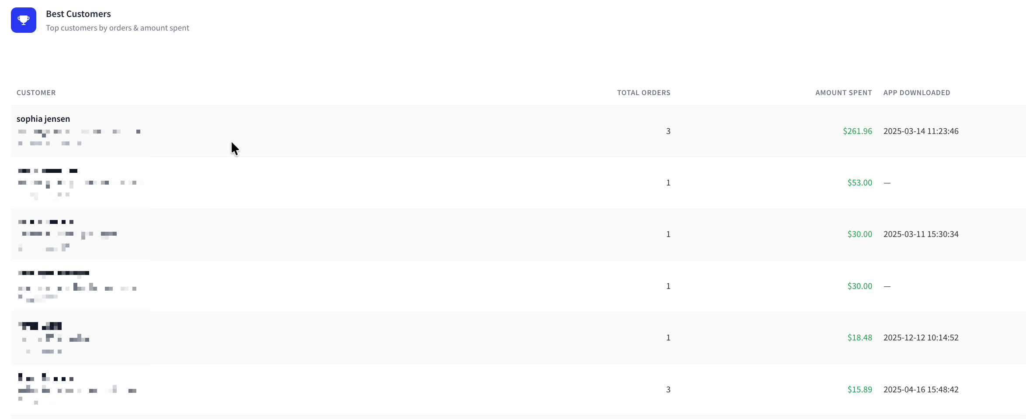
Task: Click the 2025-12-12 10:14:52 download date
Action: point(921,337)
